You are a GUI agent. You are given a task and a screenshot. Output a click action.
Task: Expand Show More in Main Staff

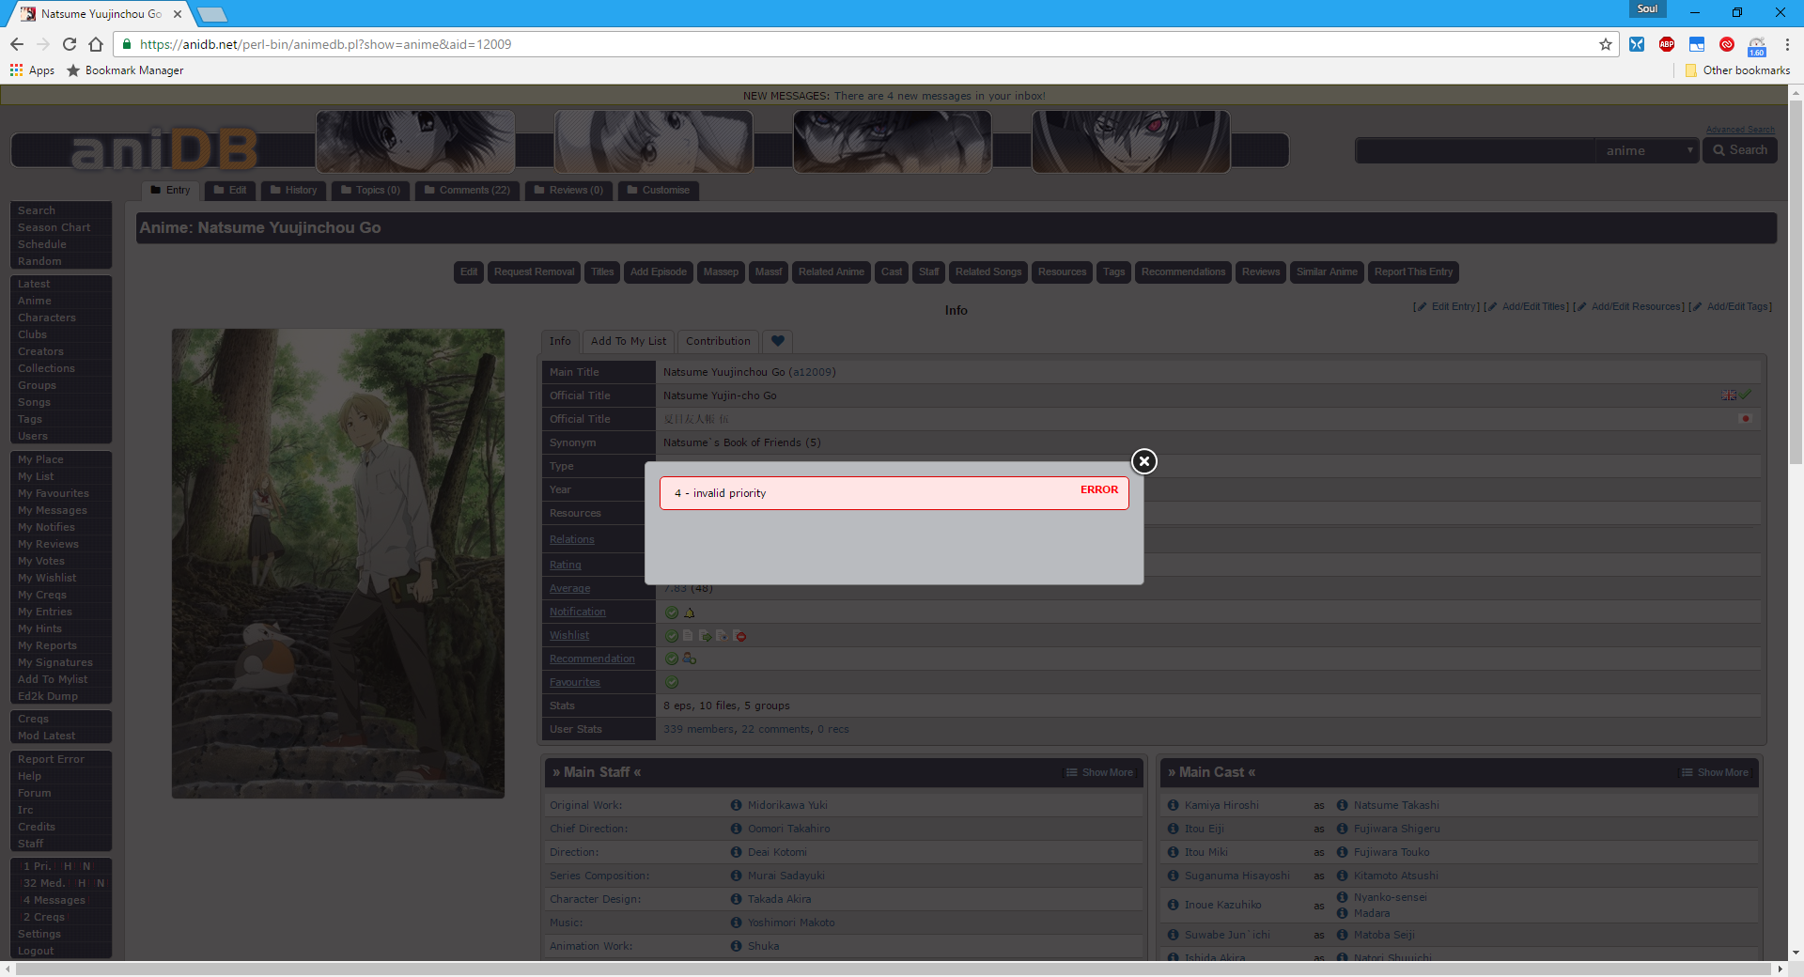(x=1099, y=772)
